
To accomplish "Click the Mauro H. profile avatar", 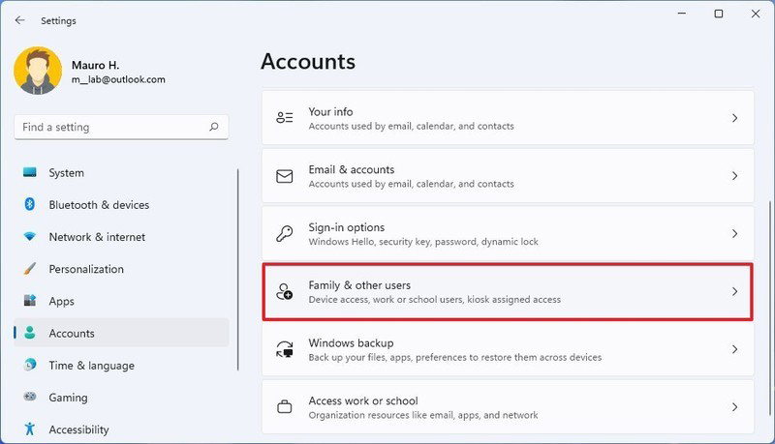I will pyautogui.click(x=38, y=71).
